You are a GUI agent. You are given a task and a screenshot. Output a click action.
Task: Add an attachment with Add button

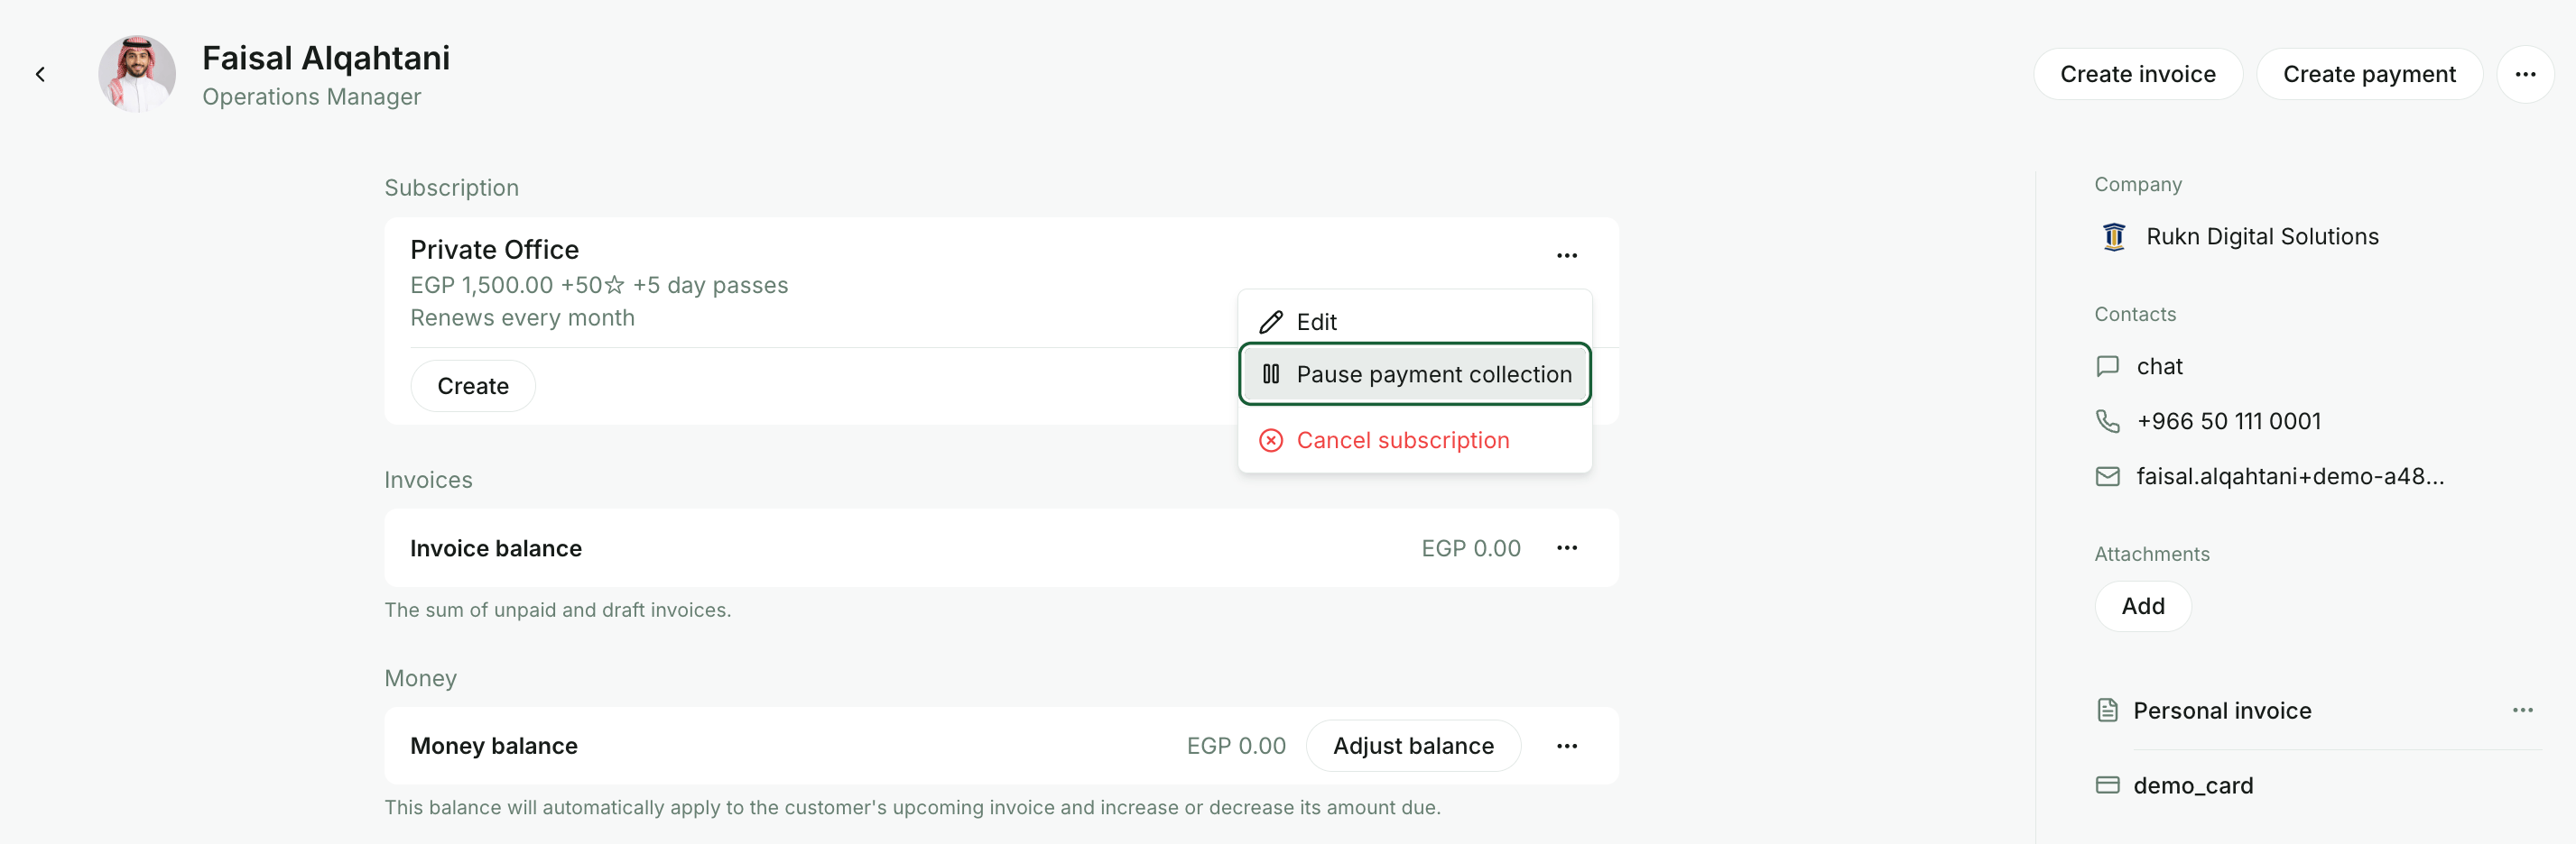[x=2142, y=606]
